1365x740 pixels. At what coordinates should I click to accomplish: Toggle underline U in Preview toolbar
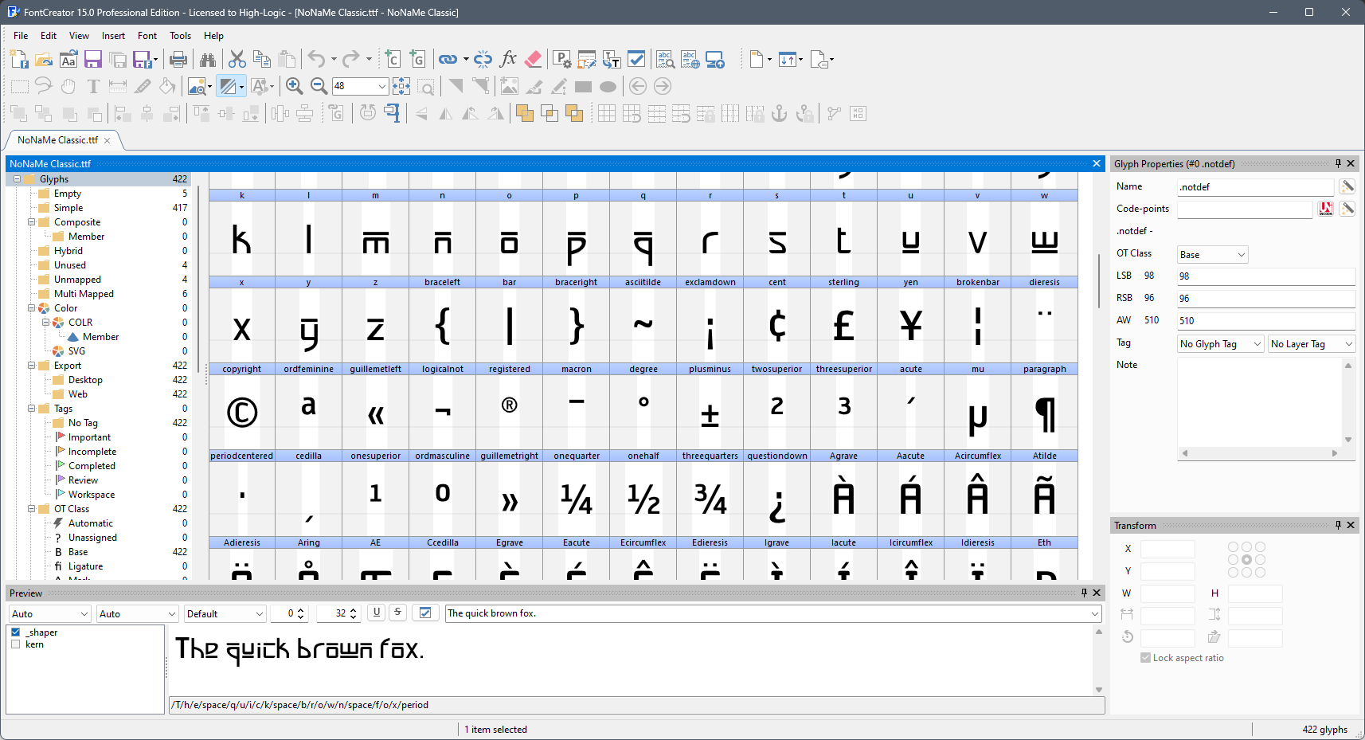pyautogui.click(x=377, y=613)
